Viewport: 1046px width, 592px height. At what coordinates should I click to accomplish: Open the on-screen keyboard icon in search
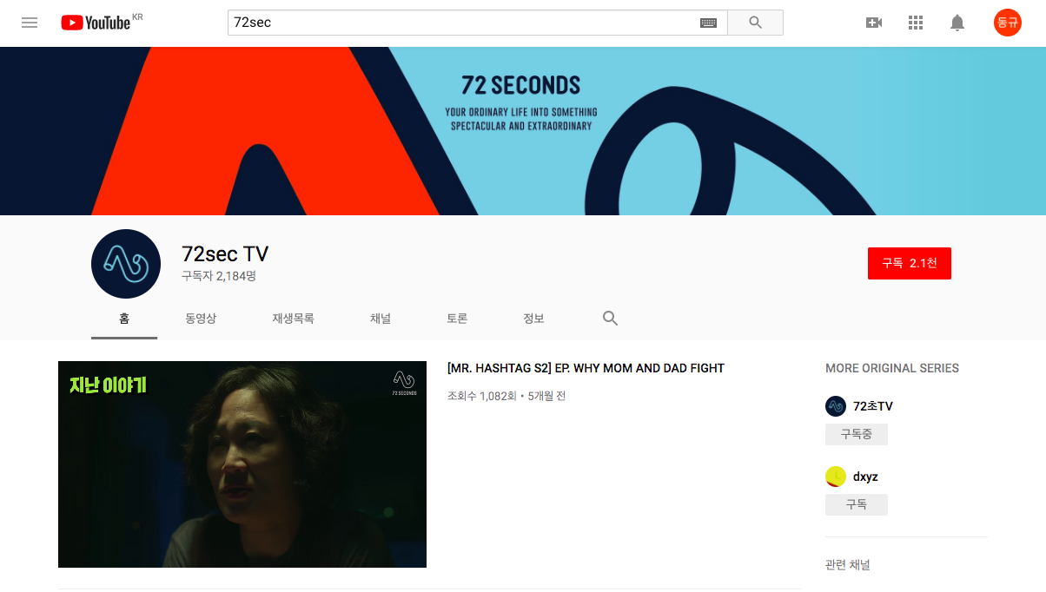pyautogui.click(x=708, y=23)
